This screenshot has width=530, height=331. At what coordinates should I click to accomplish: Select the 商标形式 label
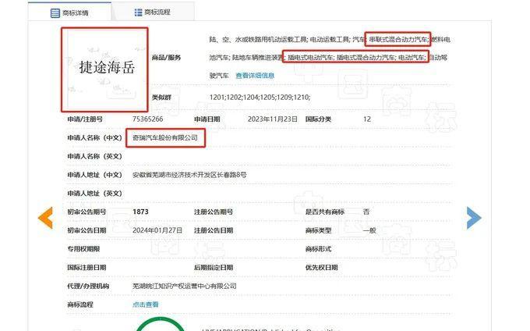point(318,249)
